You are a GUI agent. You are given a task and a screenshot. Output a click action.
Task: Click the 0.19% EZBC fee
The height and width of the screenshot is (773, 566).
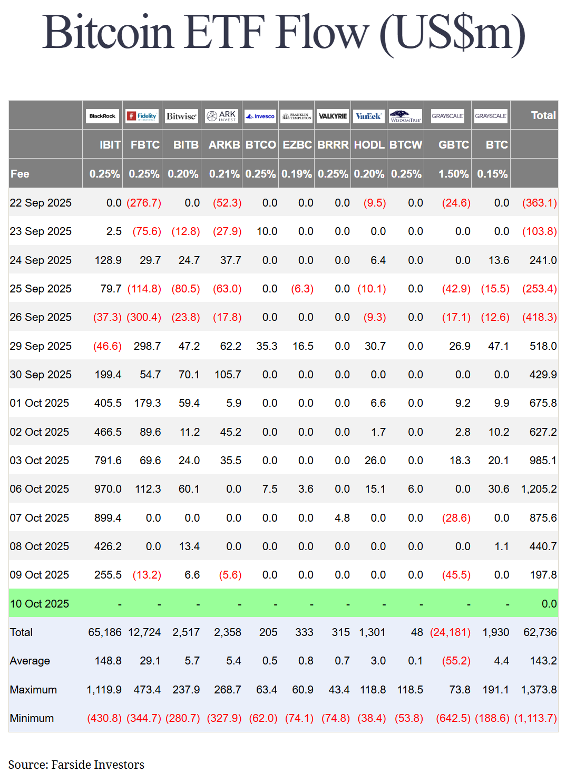pos(297,174)
